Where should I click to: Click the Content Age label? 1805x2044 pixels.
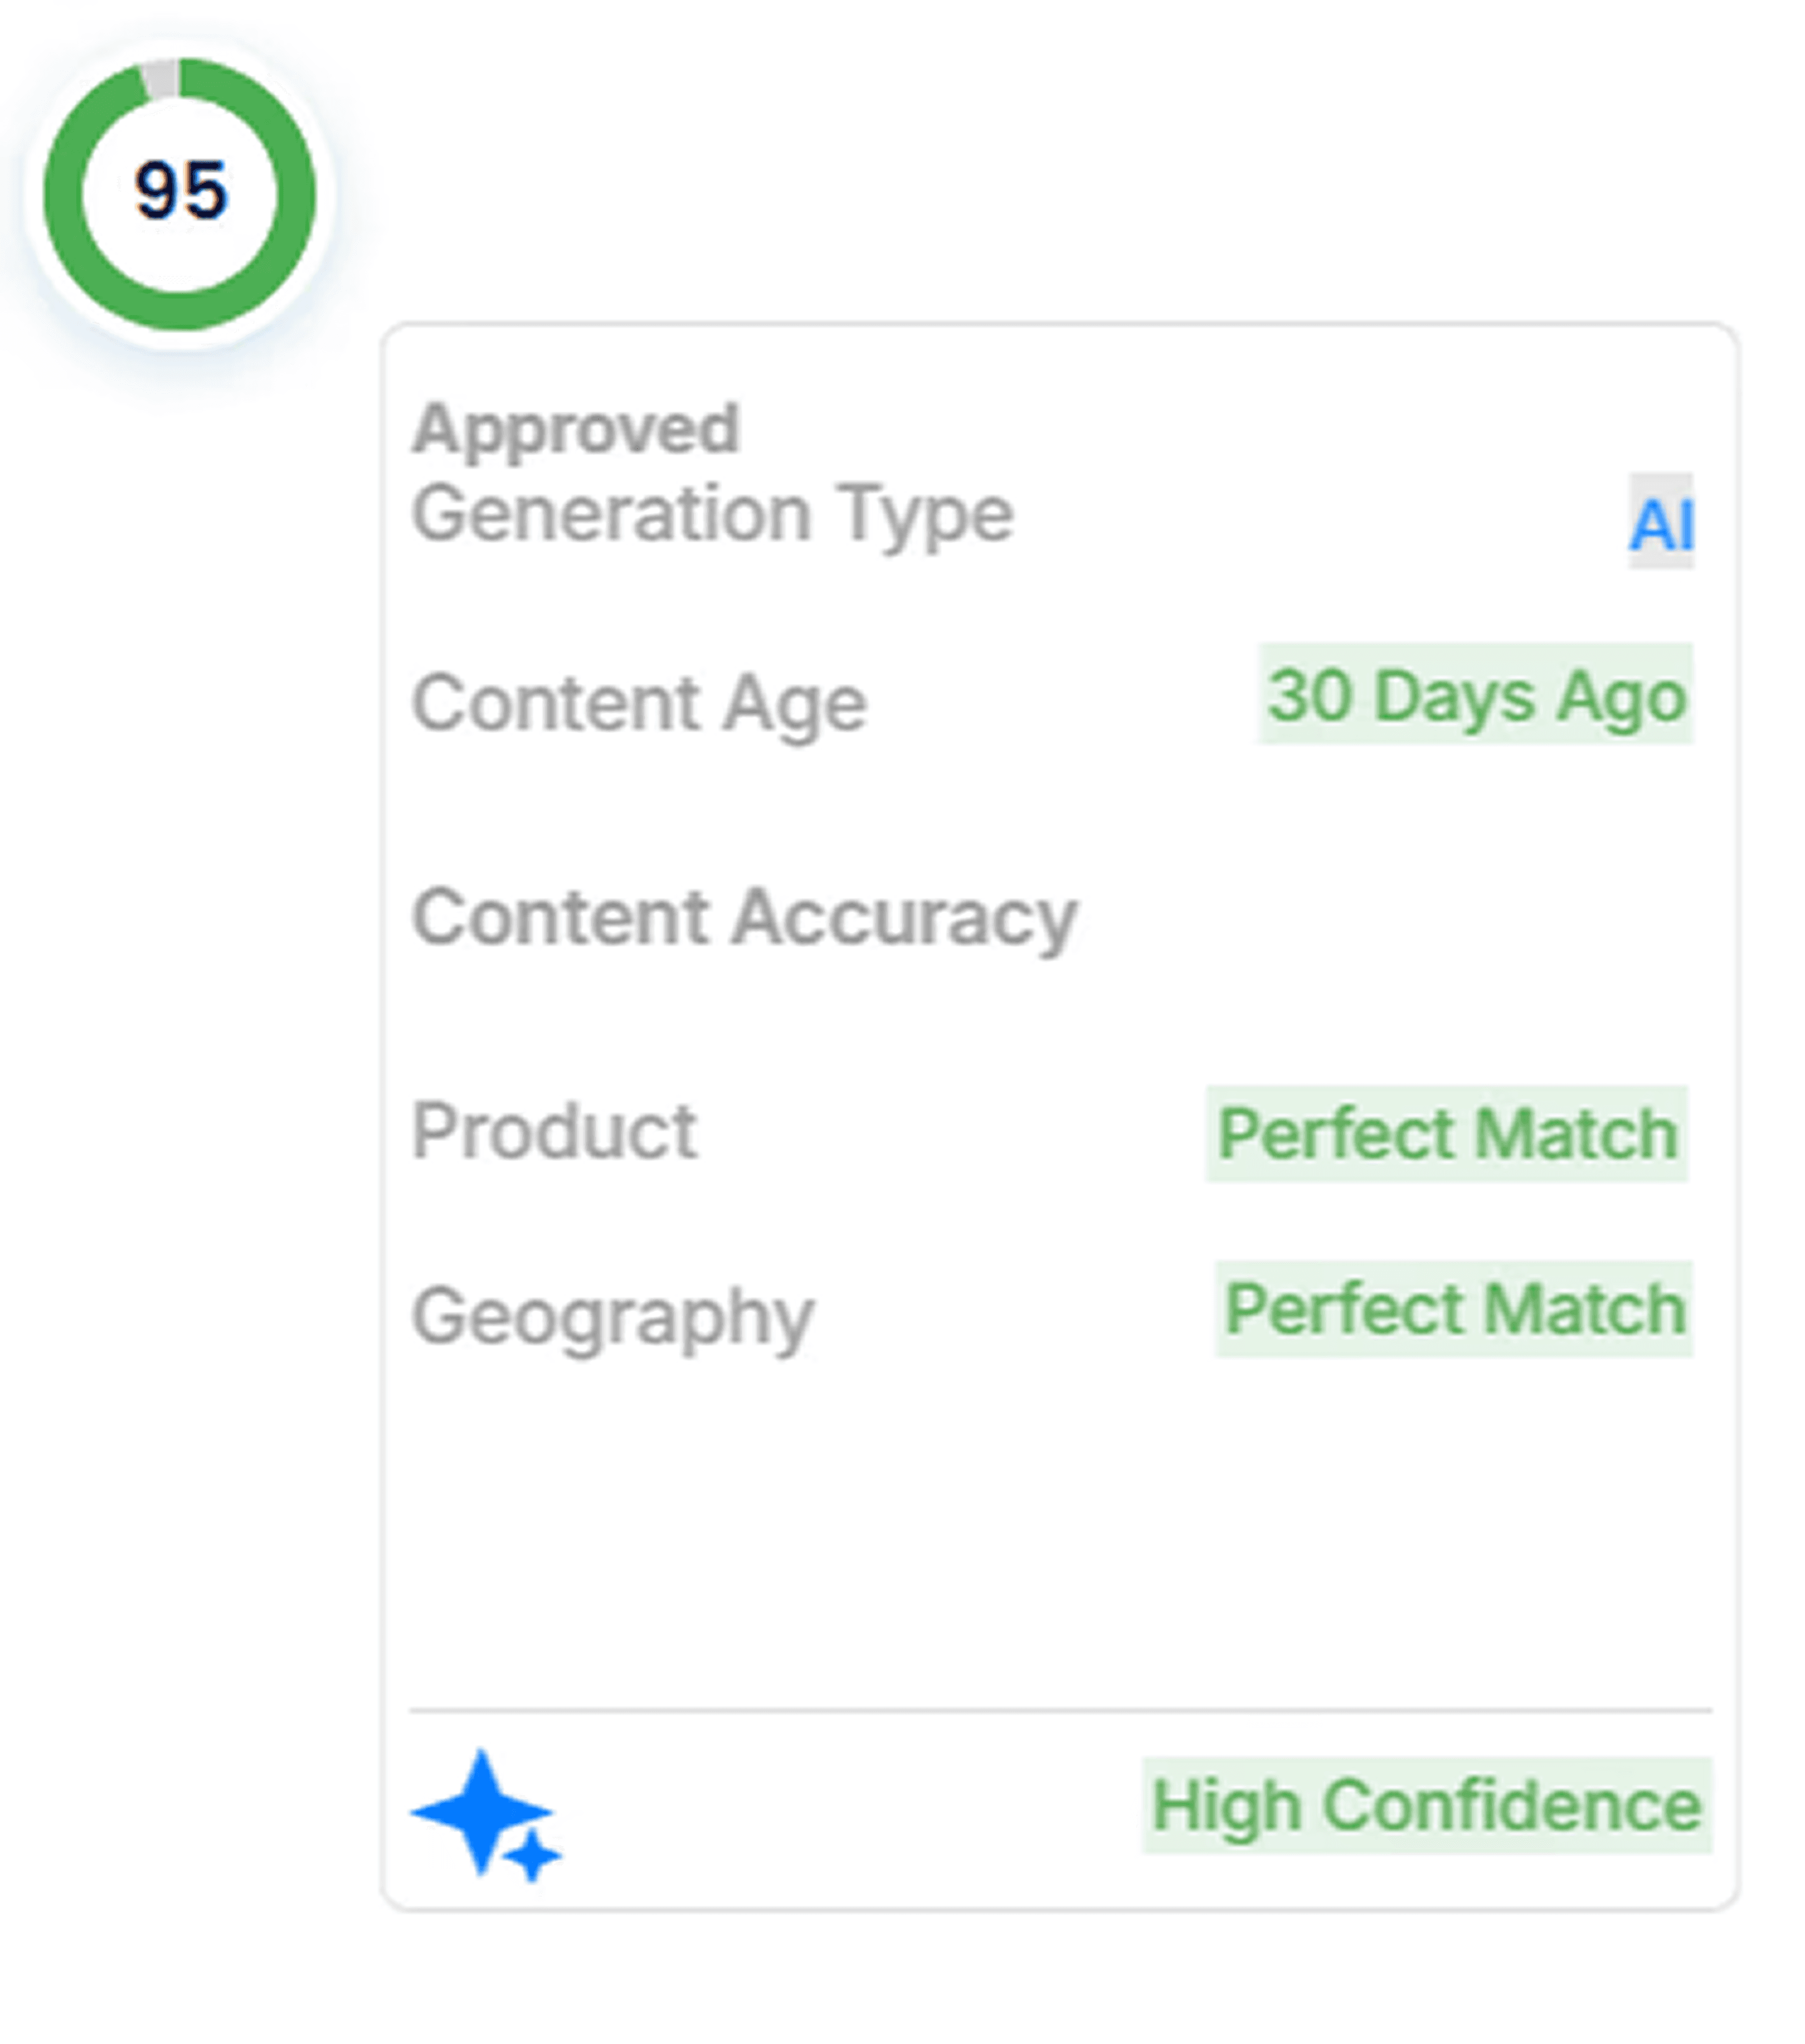pos(639,703)
